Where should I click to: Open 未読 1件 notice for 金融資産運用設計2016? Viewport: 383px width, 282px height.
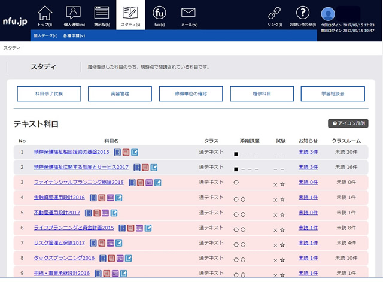(x=308, y=198)
